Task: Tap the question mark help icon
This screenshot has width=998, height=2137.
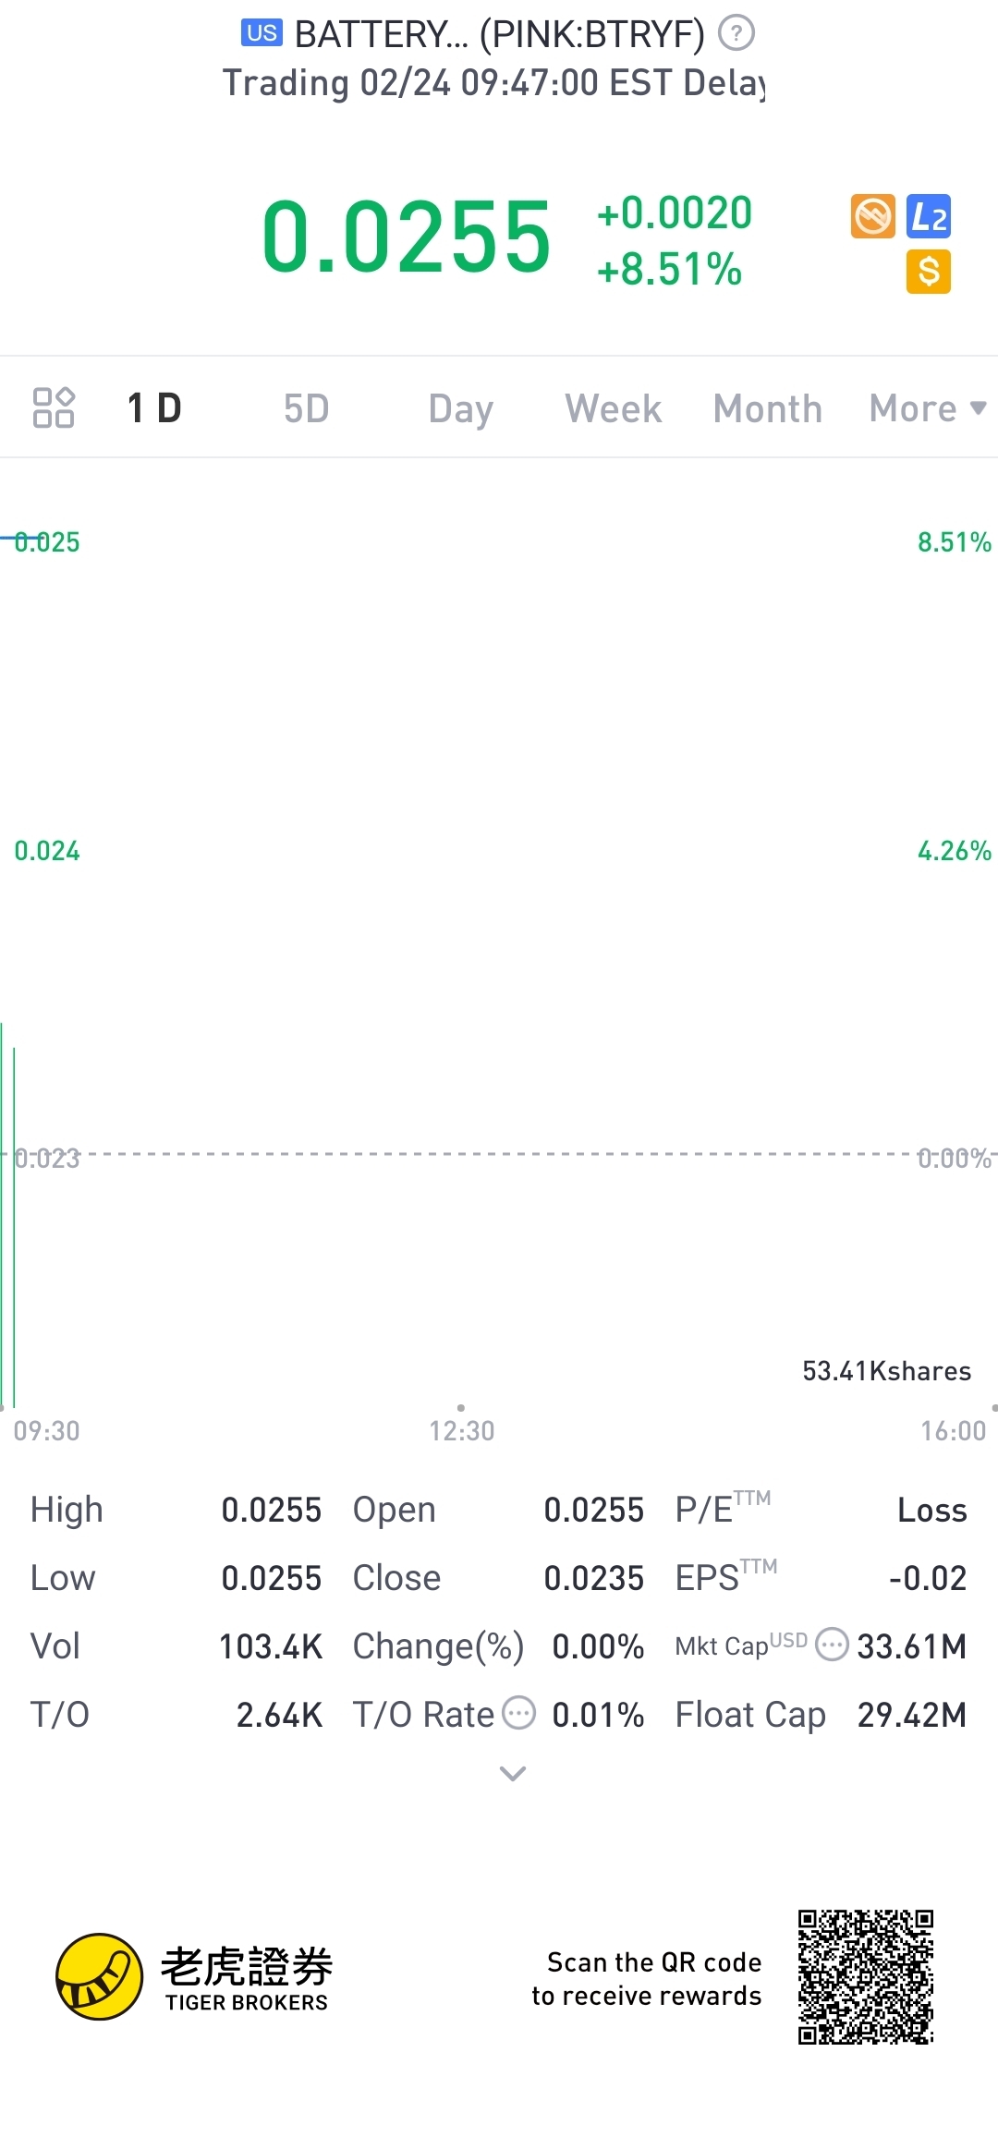Action: click(736, 34)
